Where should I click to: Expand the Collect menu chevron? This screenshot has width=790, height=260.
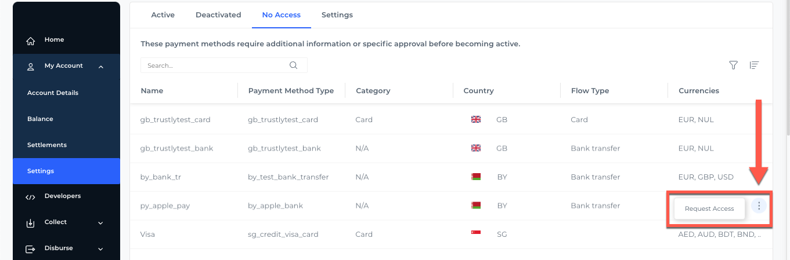pos(100,223)
